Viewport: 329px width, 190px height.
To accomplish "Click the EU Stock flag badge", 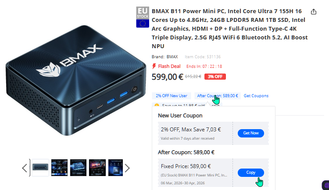I will (143, 17).
